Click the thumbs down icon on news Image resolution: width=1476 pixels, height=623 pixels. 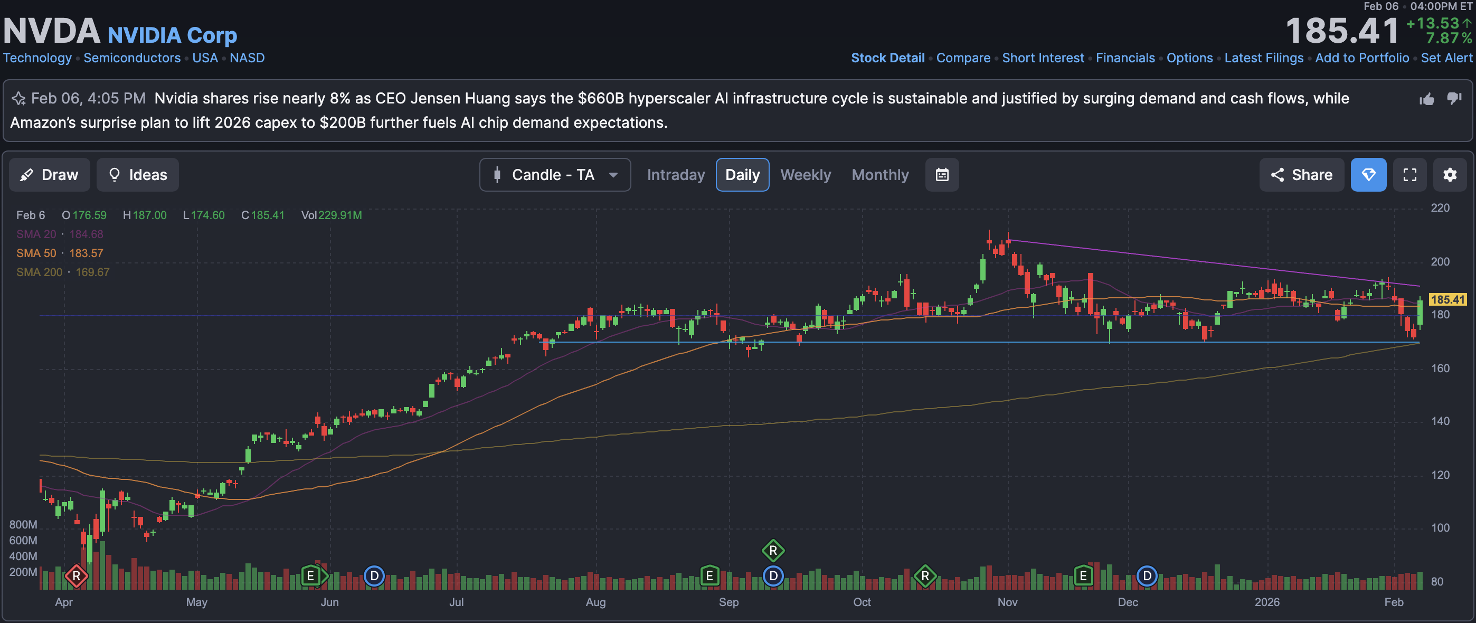tap(1454, 99)
